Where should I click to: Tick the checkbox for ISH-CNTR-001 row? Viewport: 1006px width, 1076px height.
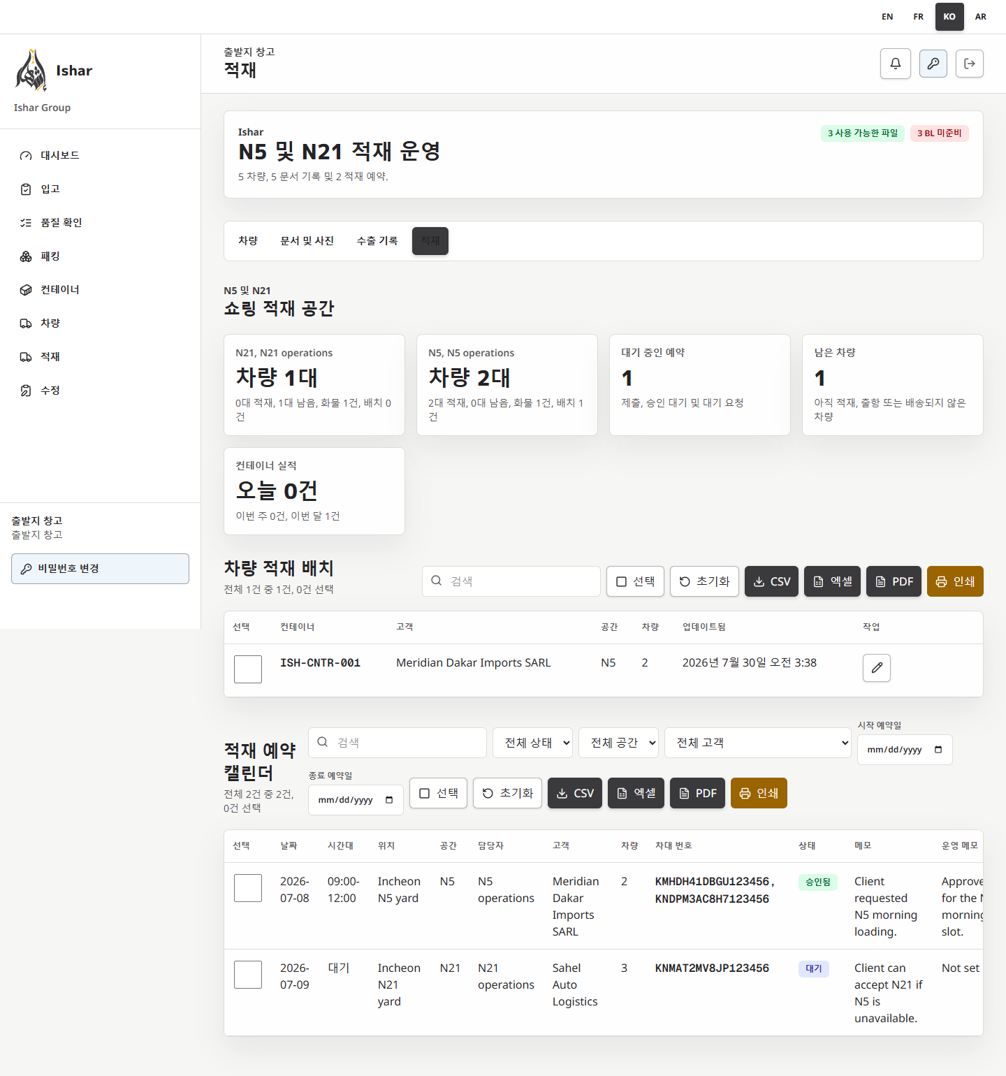tap(248, 669)
